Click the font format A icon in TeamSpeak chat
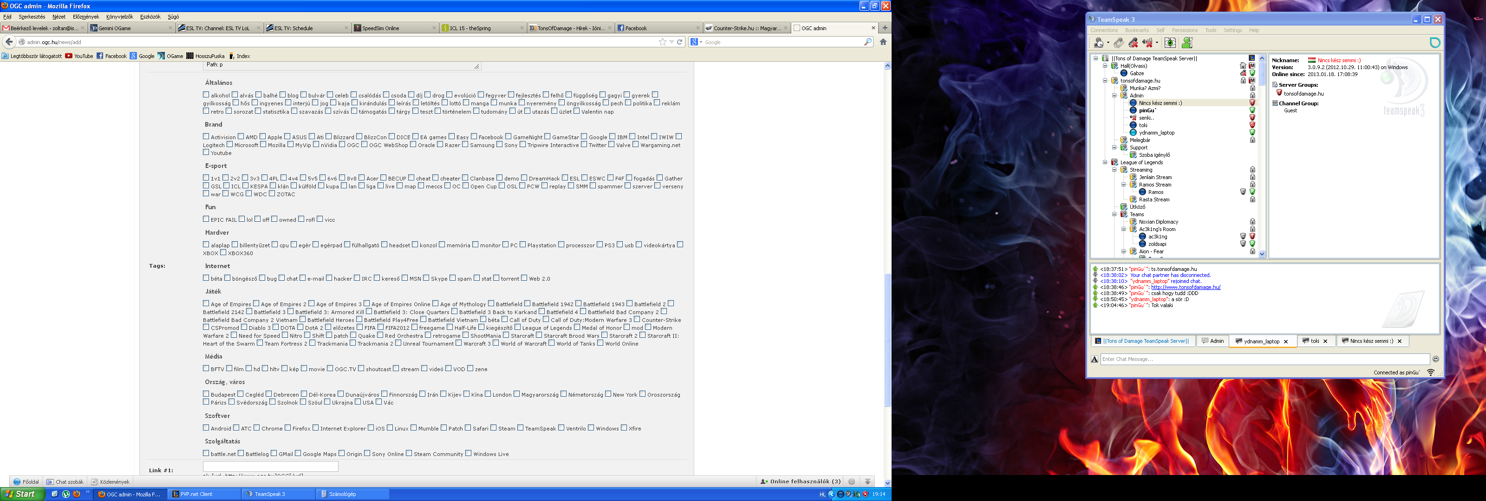The width and height of the screenshot is (1486, 501). pyautogui.click(x=1095, y=359)
